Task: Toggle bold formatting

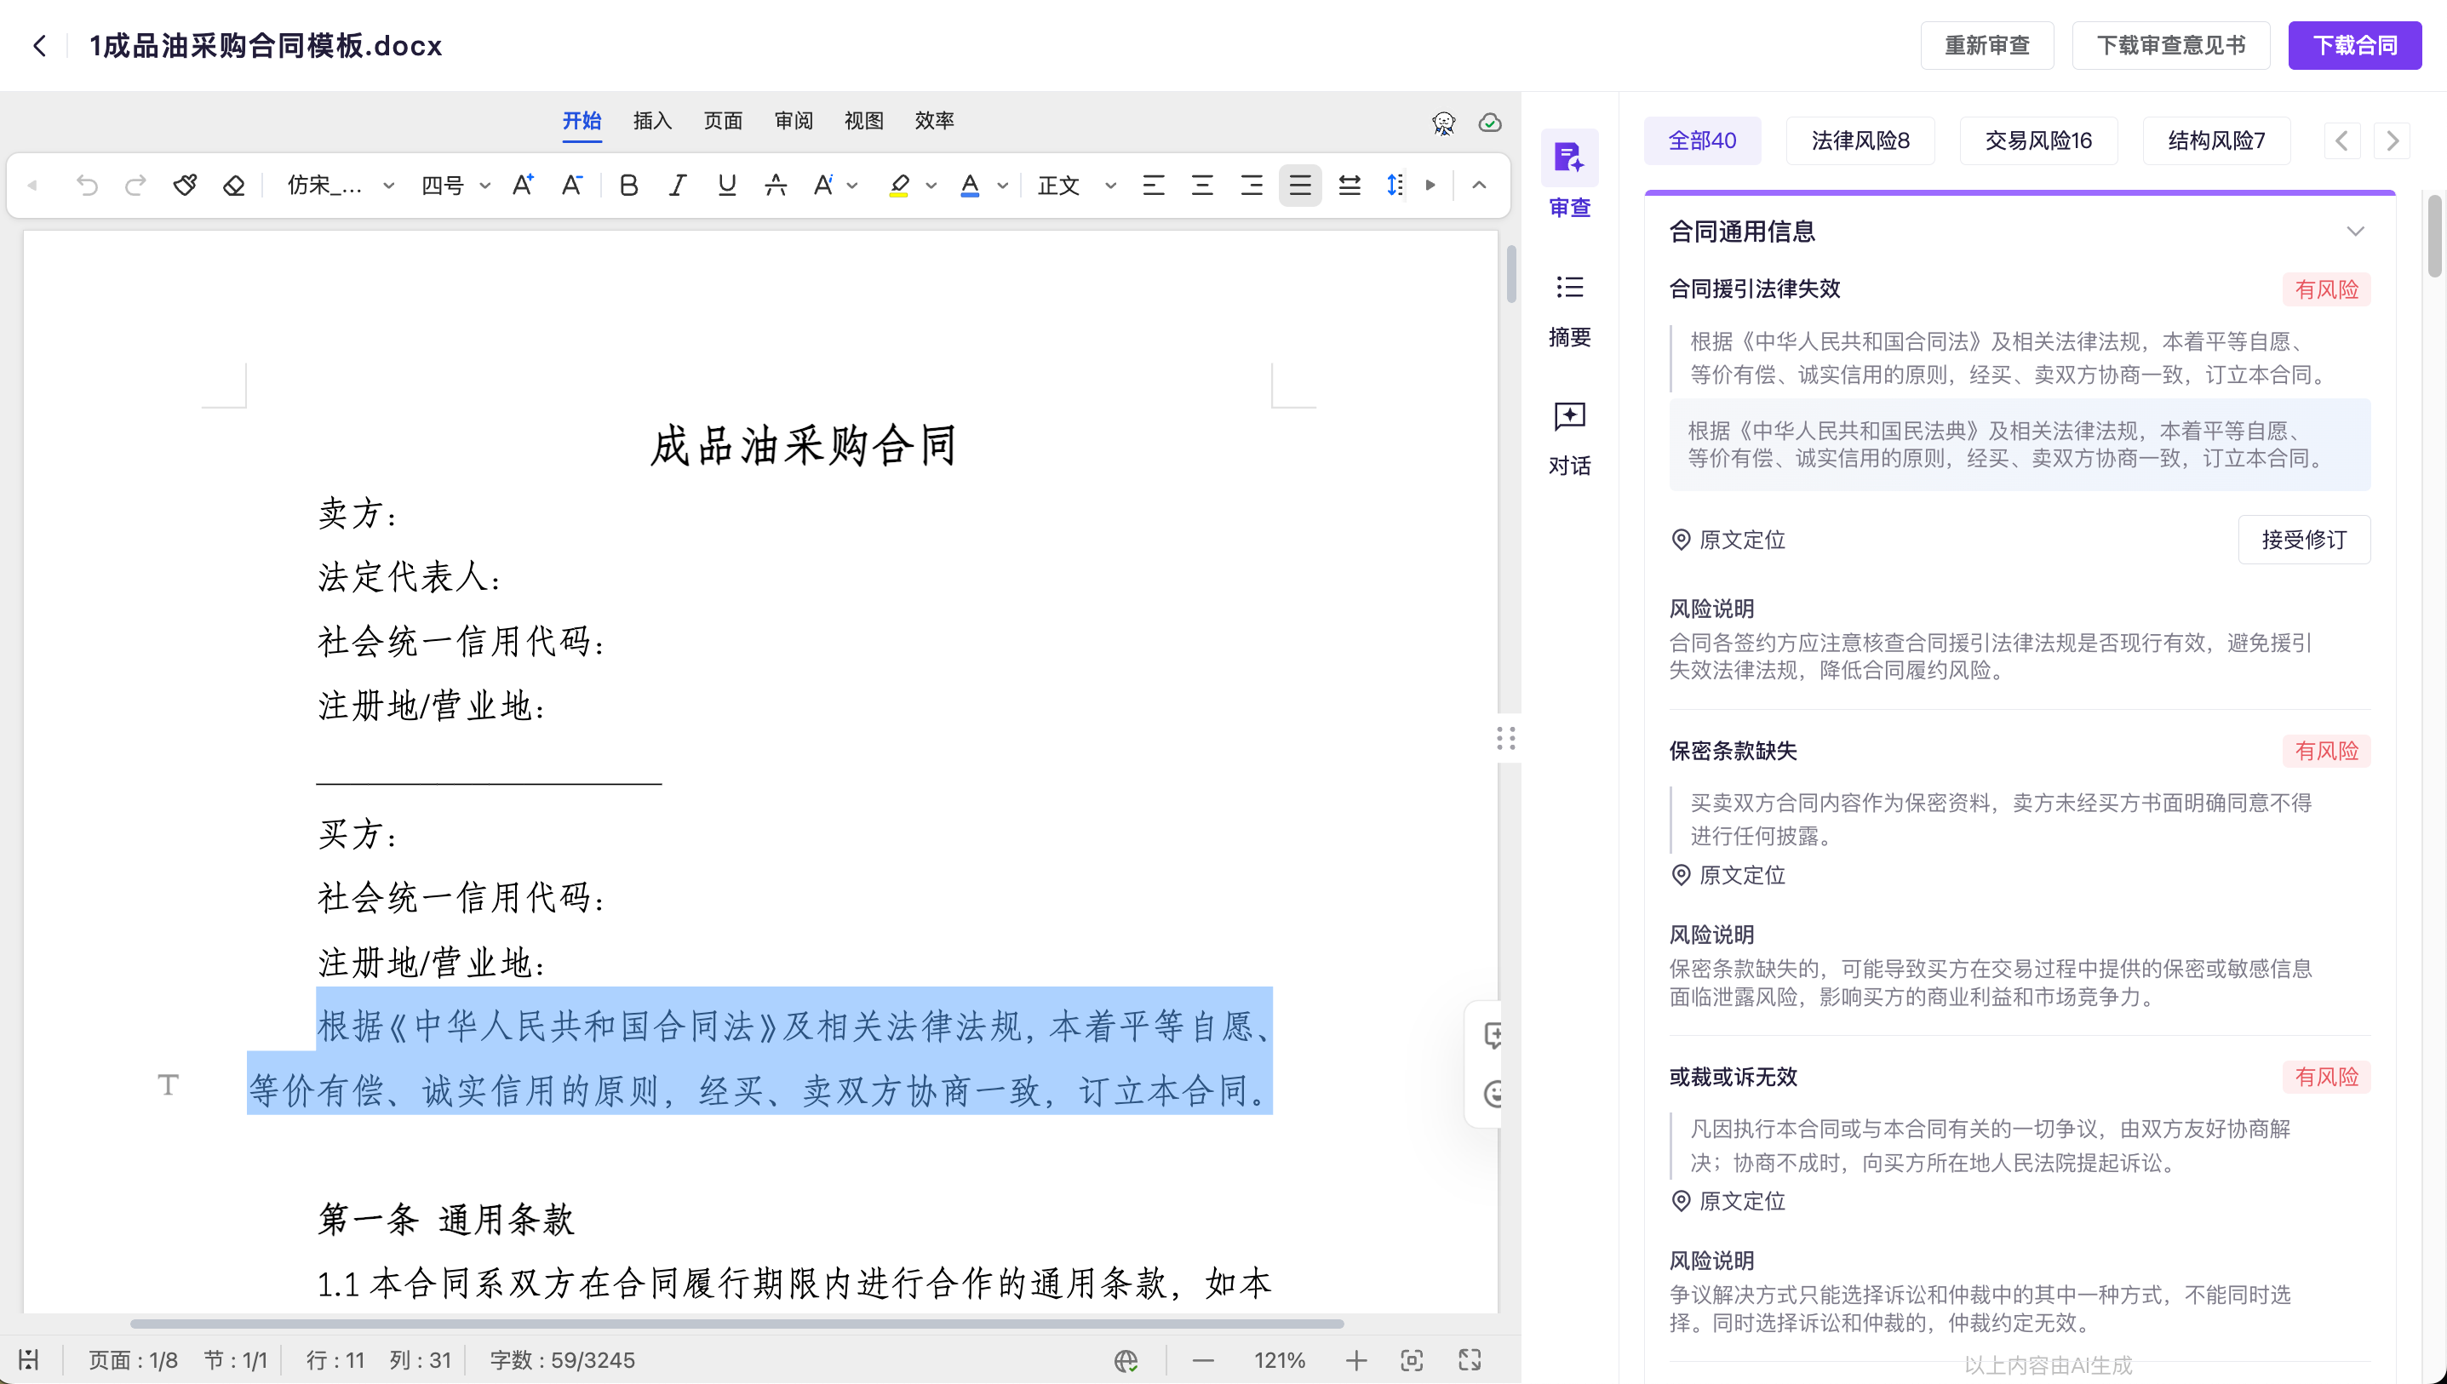Action: click(x=628, y=185)
